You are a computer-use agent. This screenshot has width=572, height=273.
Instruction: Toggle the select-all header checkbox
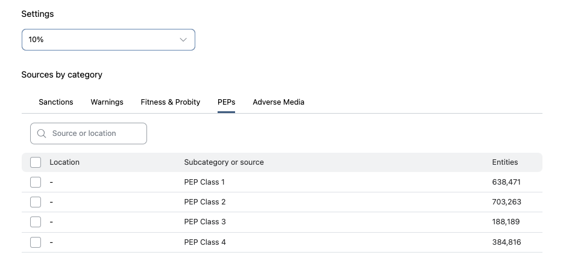coord(36,162)
